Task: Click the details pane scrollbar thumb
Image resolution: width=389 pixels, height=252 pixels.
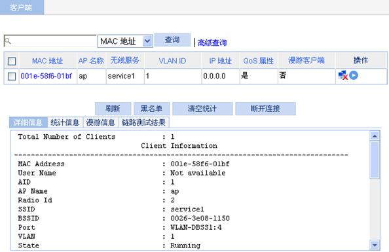Action: pyautogui.click(x=375, y=160)
